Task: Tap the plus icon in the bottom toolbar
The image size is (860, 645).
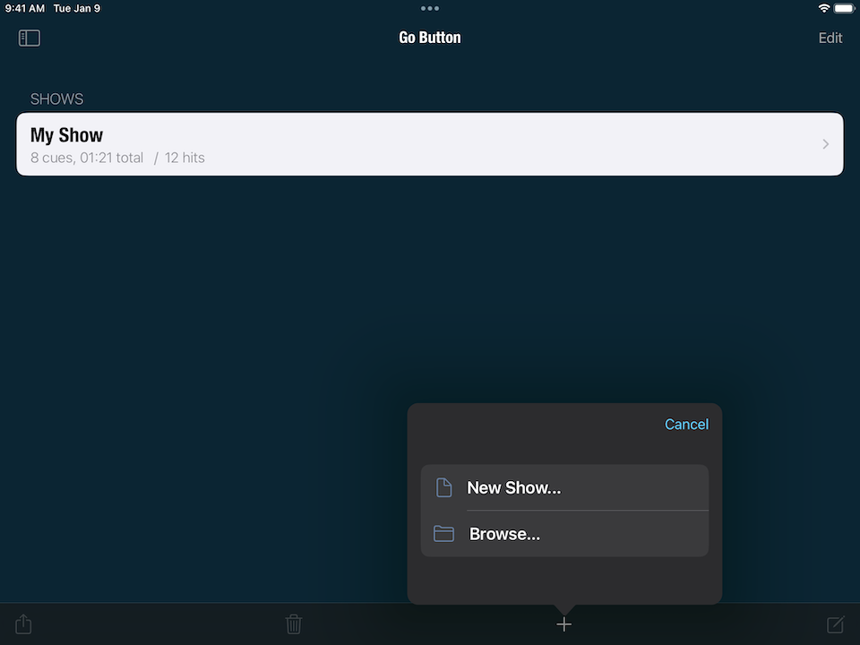Action: point(563,624)
